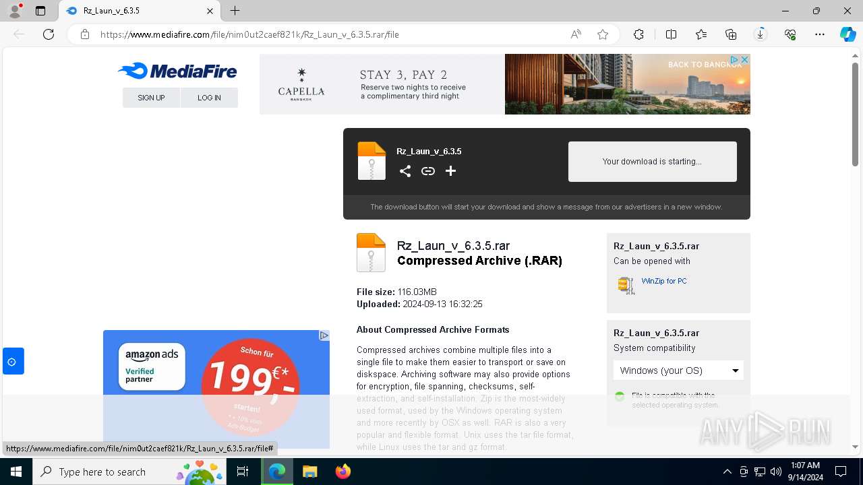The image size is (863, 485).
Task: Launch Firefox from taskbar
Action: click(x=343, y=472)
